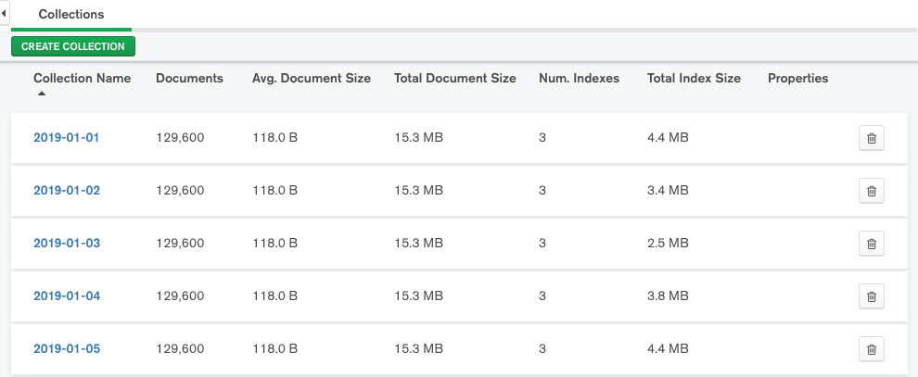
Task: Sort by Total Index Size header
Action: click(x=694, y=79)
